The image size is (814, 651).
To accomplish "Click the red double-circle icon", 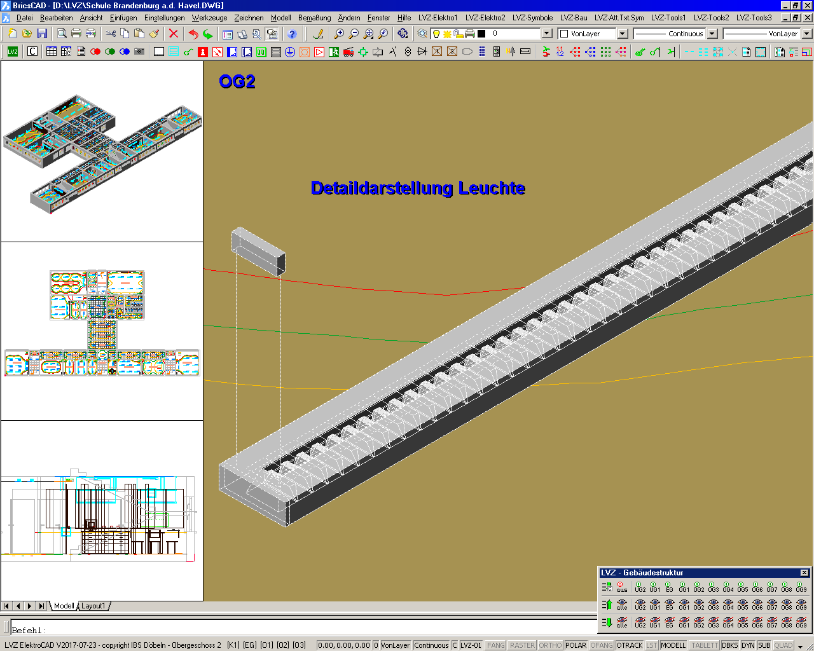I will tap(95, 51).
